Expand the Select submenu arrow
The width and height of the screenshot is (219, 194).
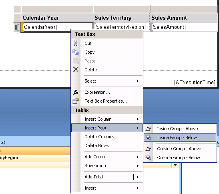click(x=138, y=81)
